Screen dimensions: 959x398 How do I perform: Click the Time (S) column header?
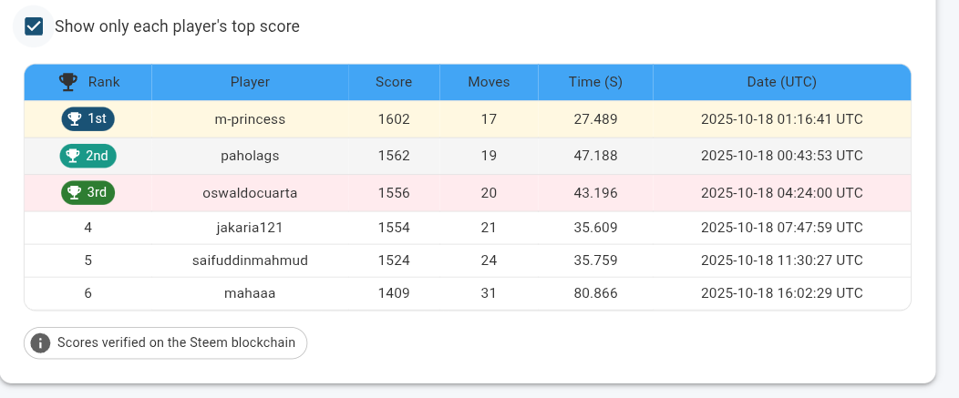(x=595, y=82)
